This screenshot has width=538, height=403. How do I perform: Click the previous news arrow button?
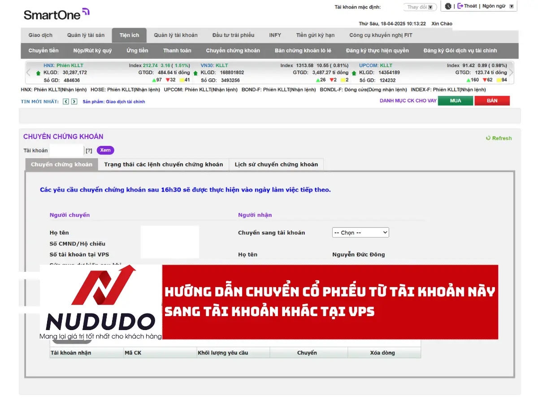[x=66, y=102]
